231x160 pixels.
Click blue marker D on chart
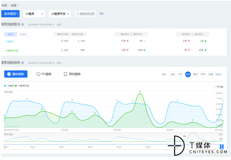(132, 101)
